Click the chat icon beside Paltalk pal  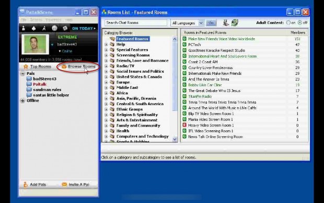coord(29,84)
